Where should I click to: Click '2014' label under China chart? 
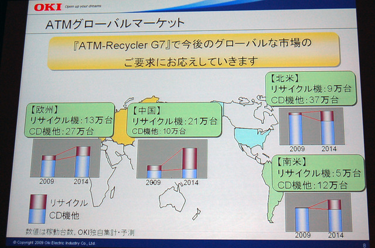click(x=191, y=182)
